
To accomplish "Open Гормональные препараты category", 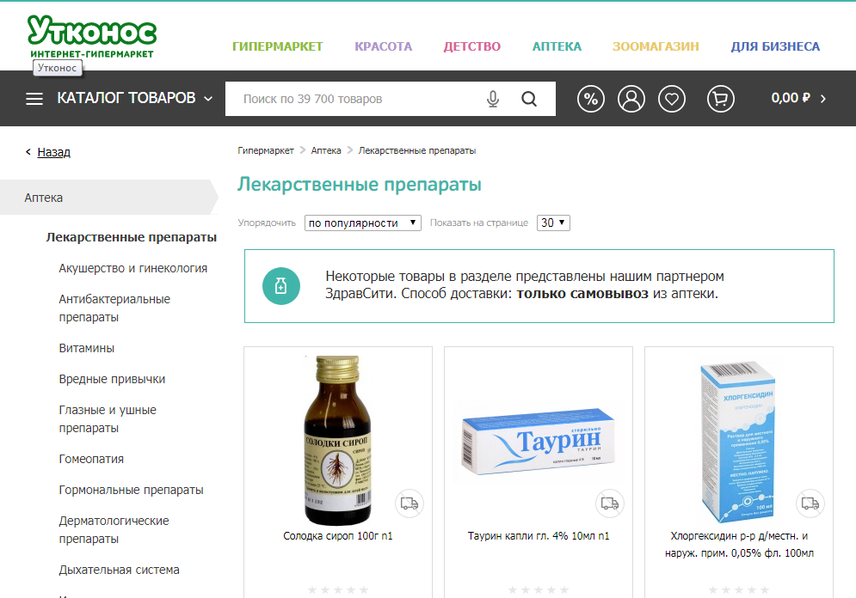I will pyautogui.click(x=131, y=490).
